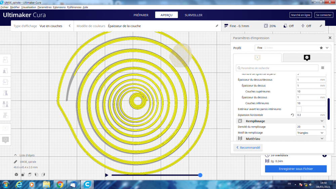Click the pencil icon next to UM3E_spirale
The width and height of the screenshot is (336, 189).
(x=16, y=162)
